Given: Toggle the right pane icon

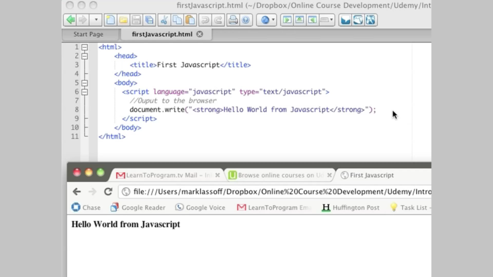Looking at the screenshot, I should [312, 20].
